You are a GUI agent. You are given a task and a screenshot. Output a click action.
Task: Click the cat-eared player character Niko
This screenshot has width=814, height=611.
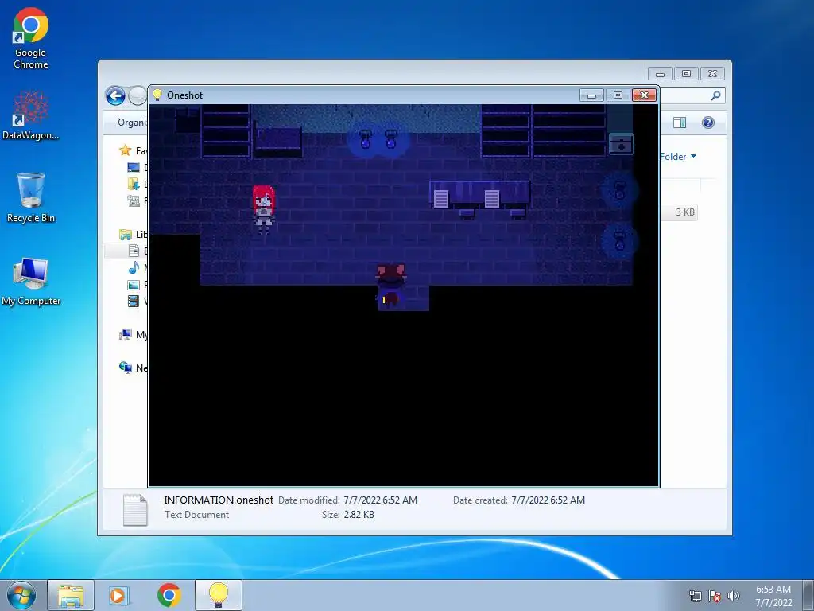click(390, 286)
